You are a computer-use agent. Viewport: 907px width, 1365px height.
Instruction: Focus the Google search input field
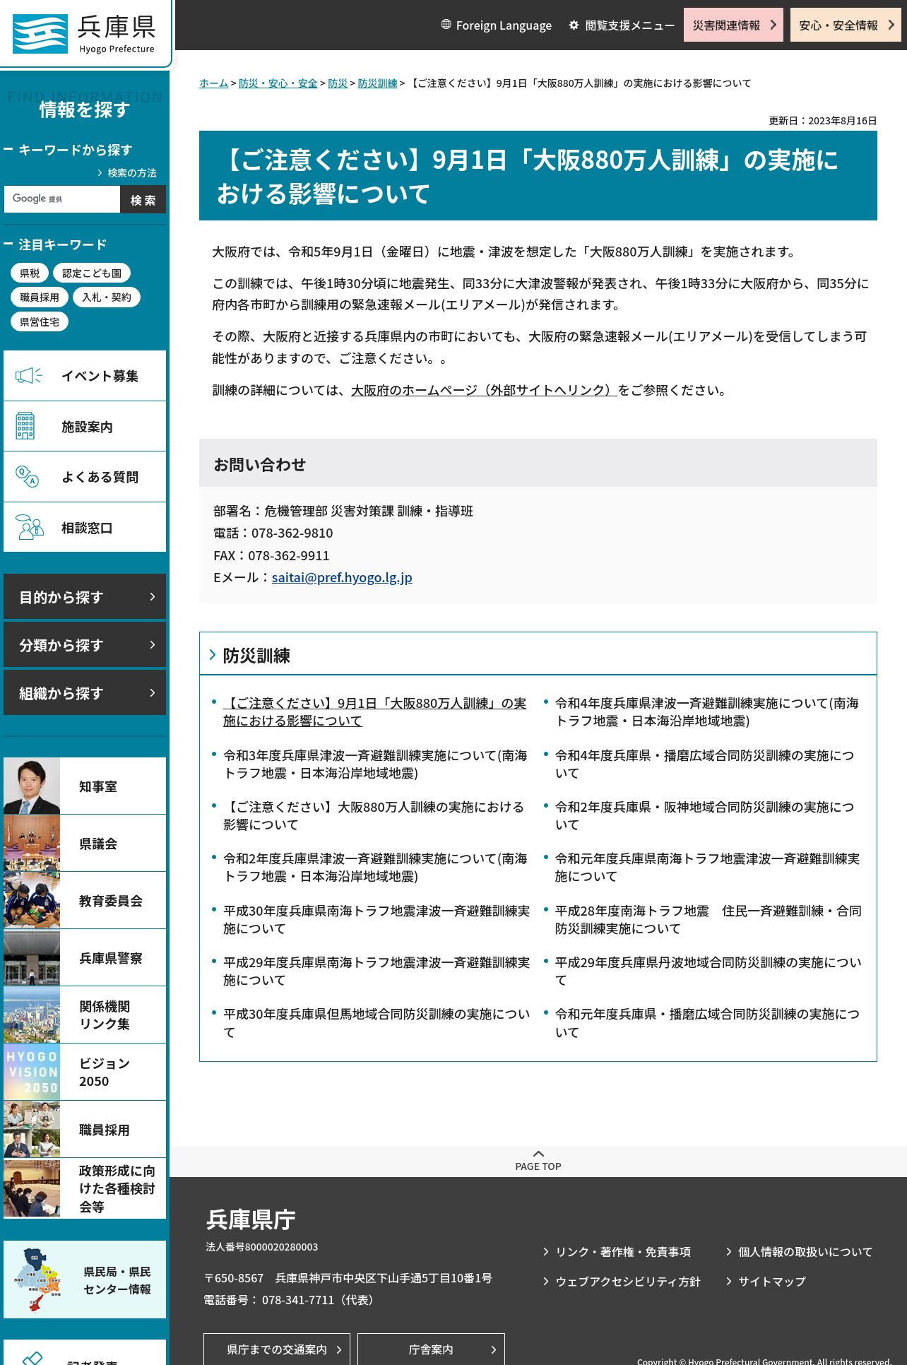(62, 199)
